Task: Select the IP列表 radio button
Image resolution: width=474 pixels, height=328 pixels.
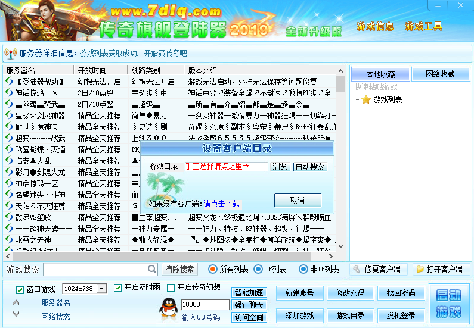Action: coord(258,269)
